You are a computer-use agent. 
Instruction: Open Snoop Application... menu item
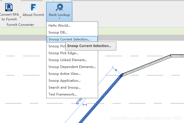point(72,80)
